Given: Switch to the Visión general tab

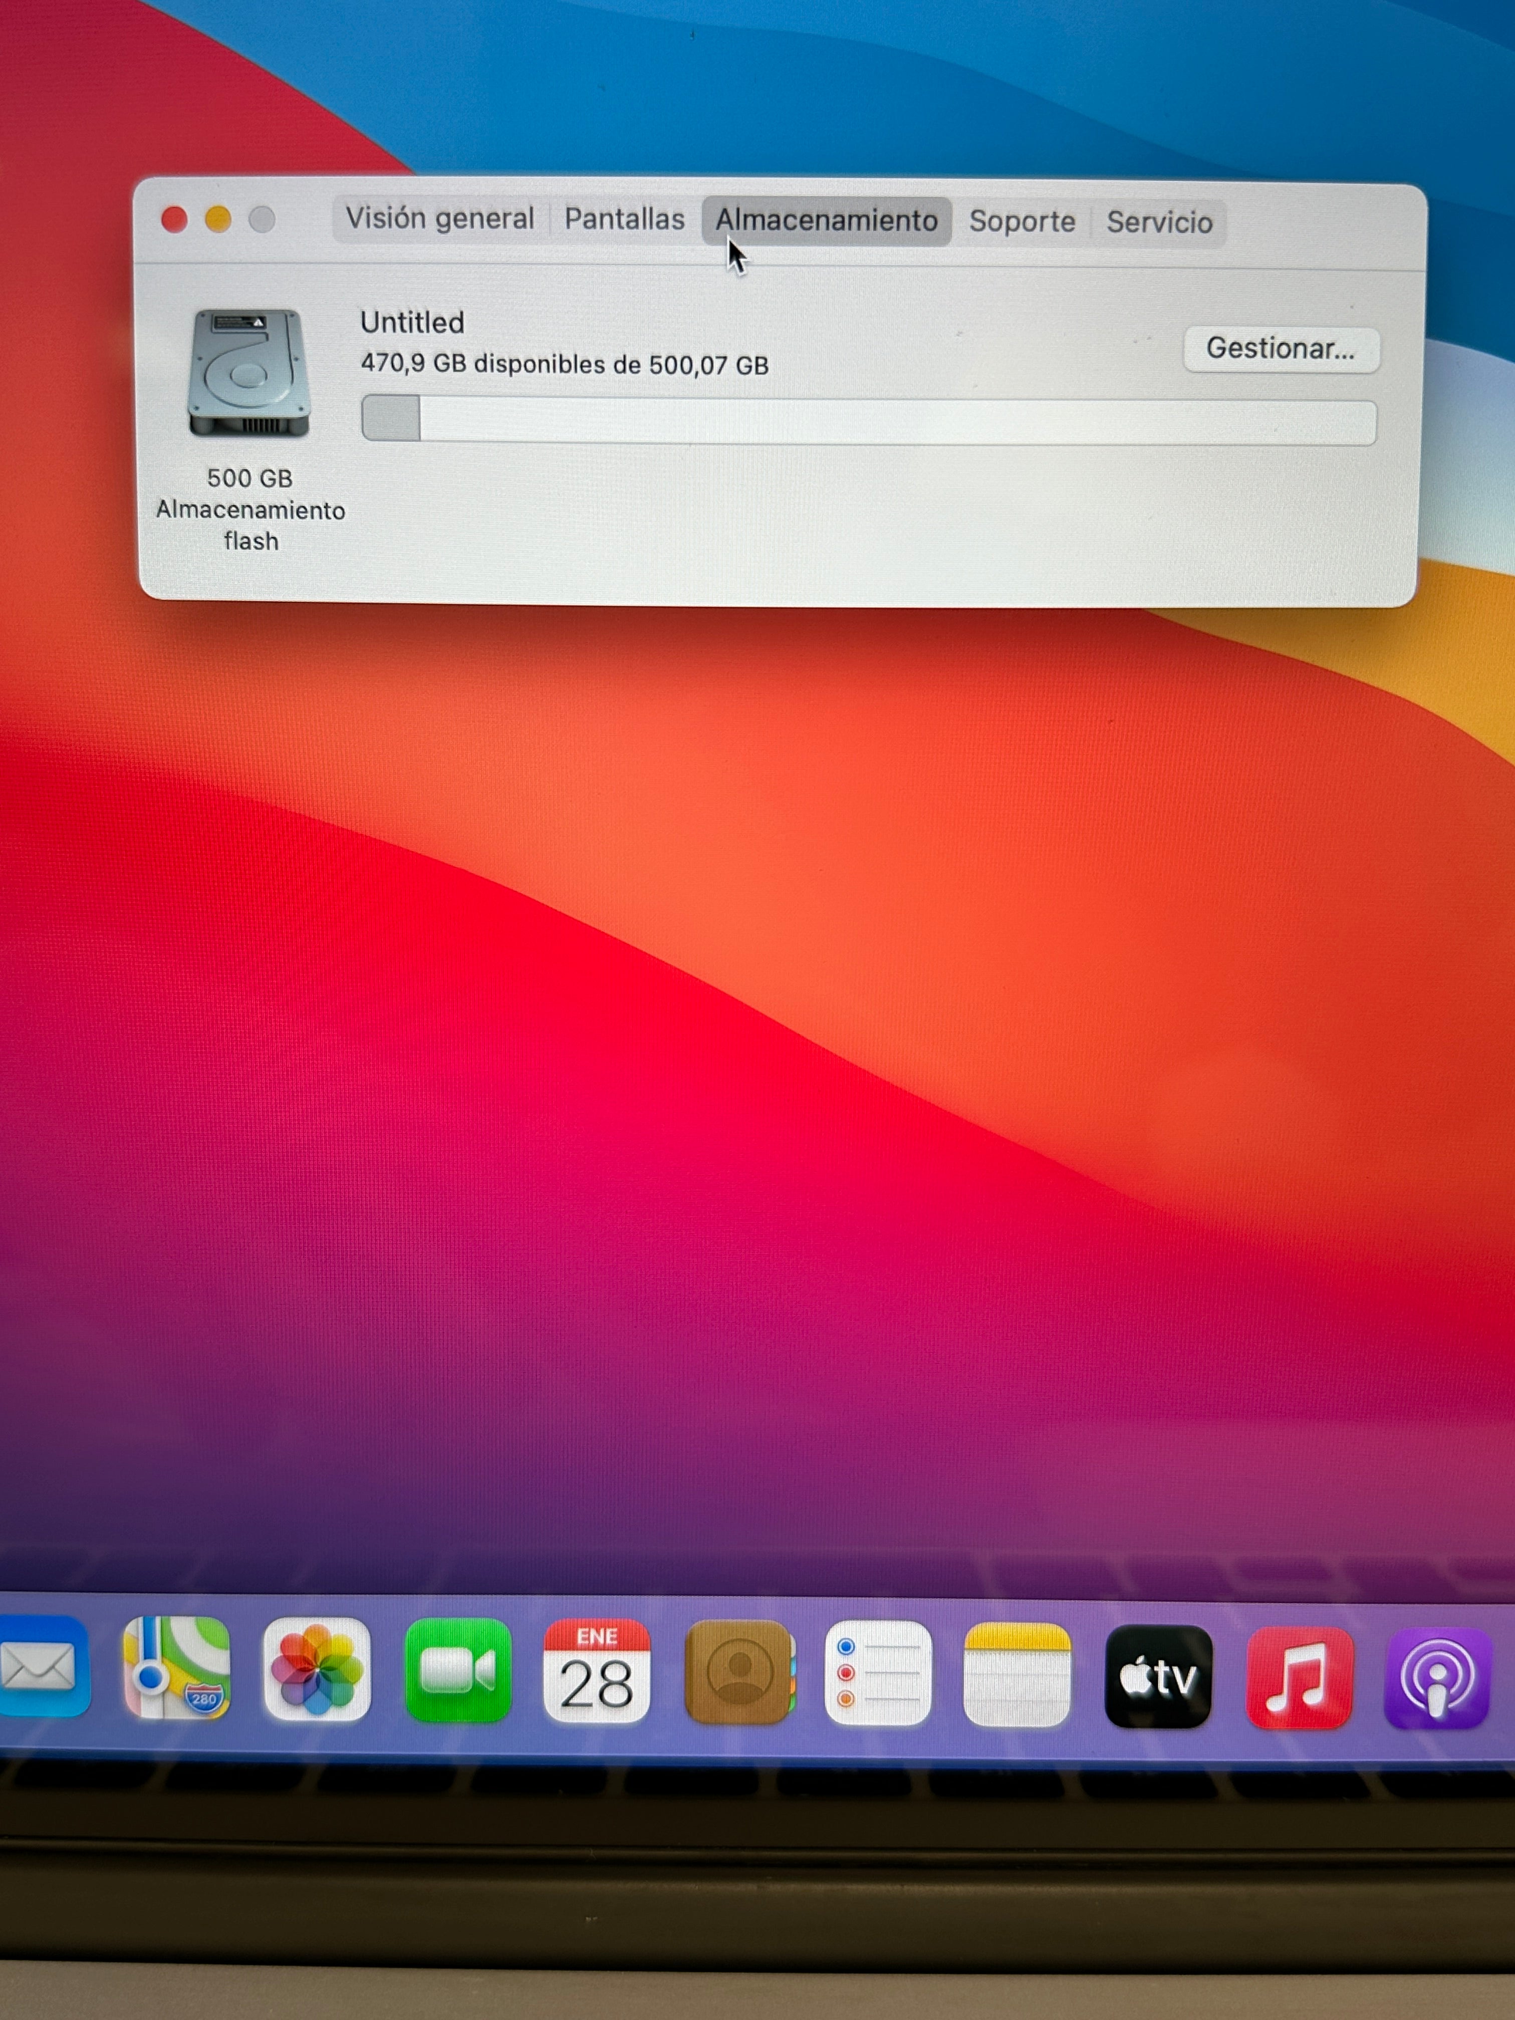Looking at the screenshot, I should tap(439, 219).
